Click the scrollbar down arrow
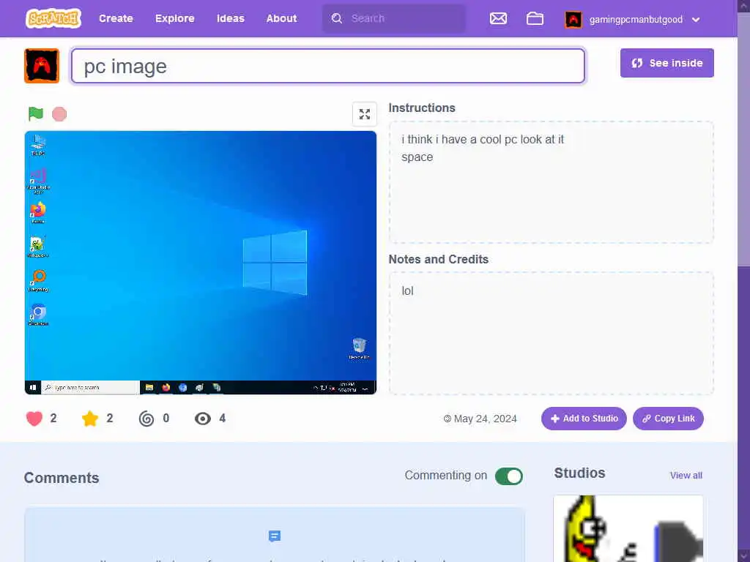This screenshot has height=562, width=750. tap(744, 556)
